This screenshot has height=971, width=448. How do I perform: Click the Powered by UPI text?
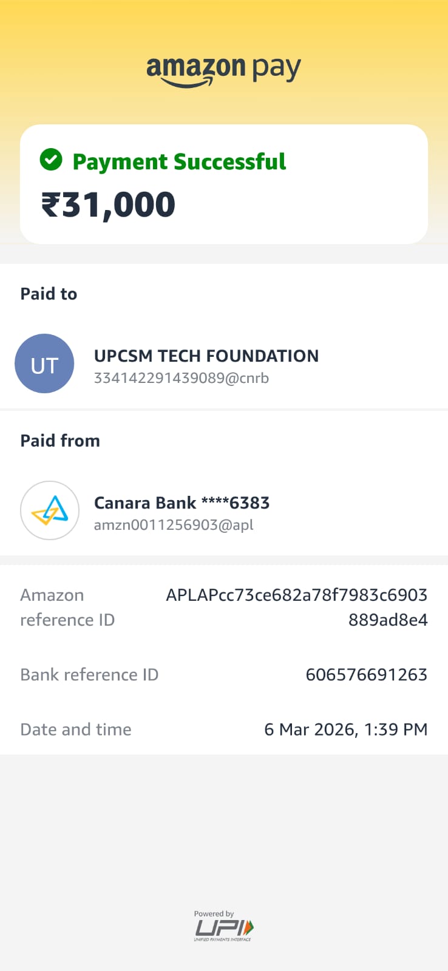213,913
